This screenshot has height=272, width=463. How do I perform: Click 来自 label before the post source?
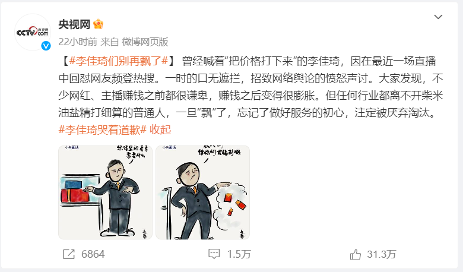(110, 42)
